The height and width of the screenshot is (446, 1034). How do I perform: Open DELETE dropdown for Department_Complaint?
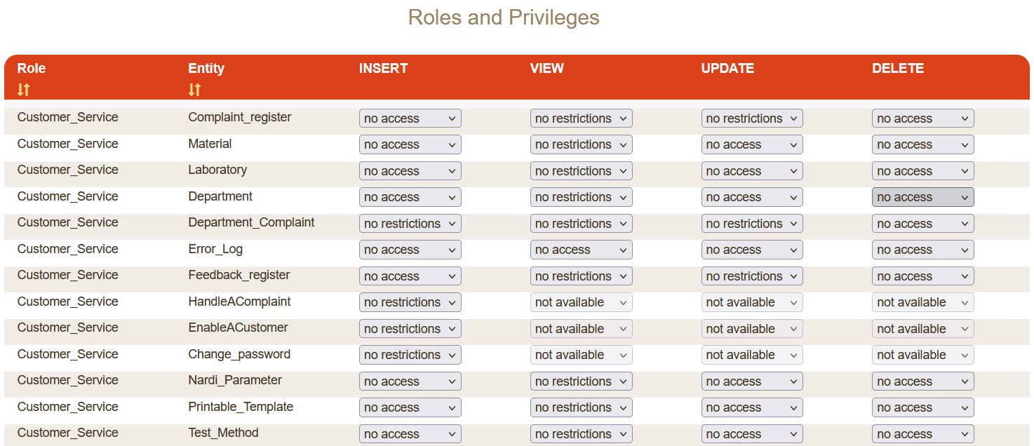tap(923, 224)
